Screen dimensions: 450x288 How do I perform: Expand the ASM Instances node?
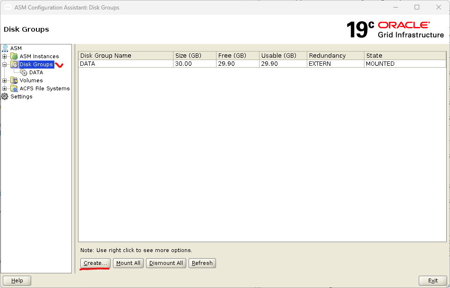(x=5, y=56)
